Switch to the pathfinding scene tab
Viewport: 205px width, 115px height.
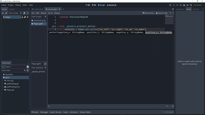click(x=37, y=9)
